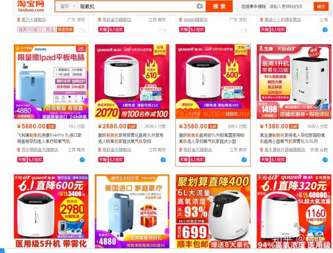Open the Philips iPad giveaway product thumbnail
Image resolution: width=333 pixels, height=253 pixels.
pyautogui.click(x=51, y=81)
